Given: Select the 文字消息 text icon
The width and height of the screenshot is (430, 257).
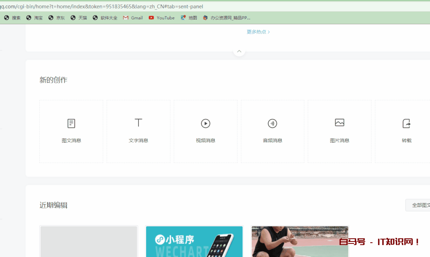Looking at the screenshot, I should click(x=138, y=123).
